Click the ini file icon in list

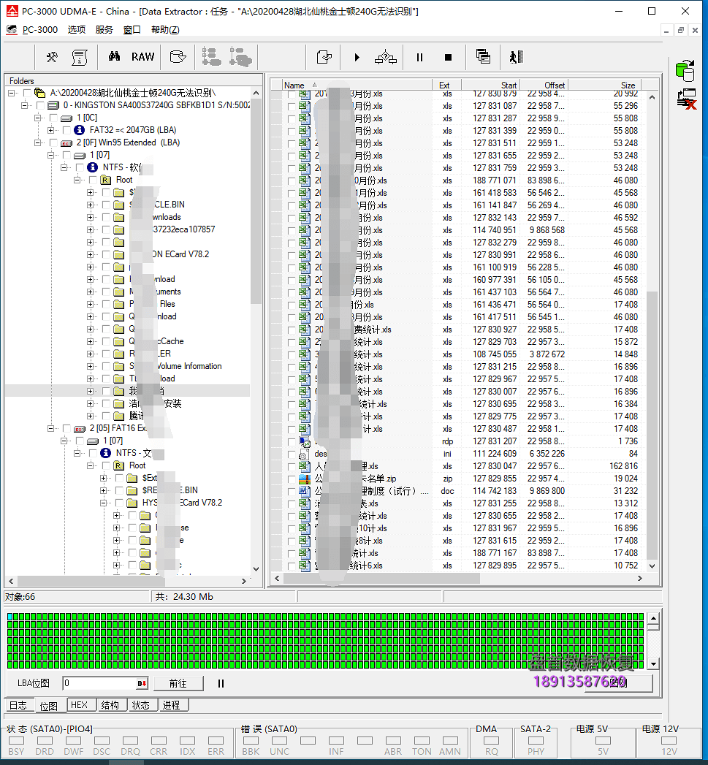303,454
